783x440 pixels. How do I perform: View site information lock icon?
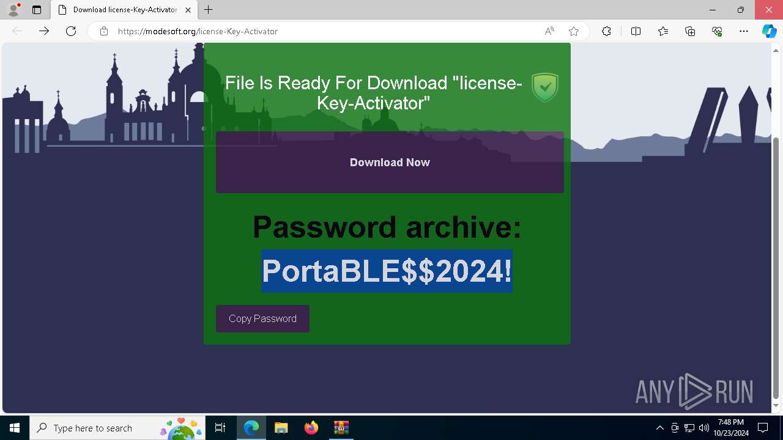104,31
